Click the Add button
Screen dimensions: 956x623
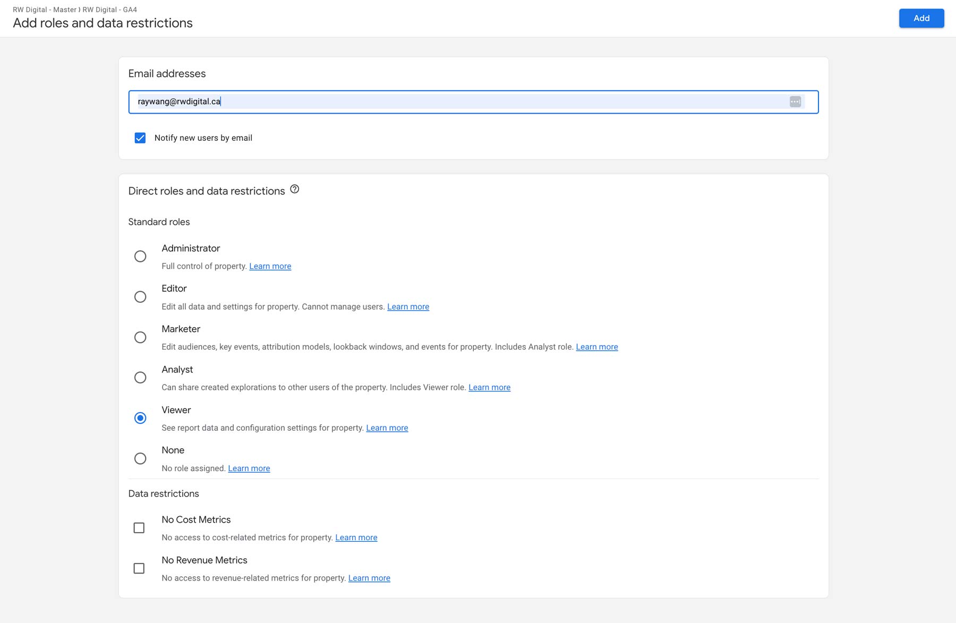coord(921,18)
